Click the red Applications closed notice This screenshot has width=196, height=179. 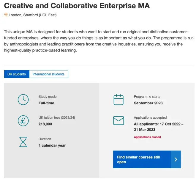point(147,137)
